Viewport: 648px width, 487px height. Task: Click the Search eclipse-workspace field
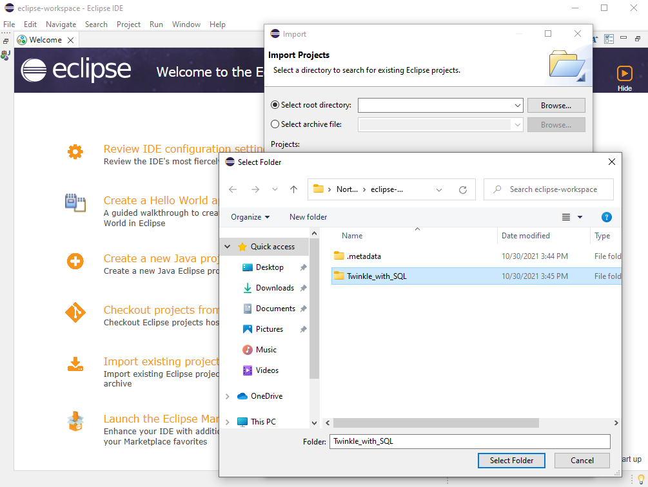pos(549,189)
